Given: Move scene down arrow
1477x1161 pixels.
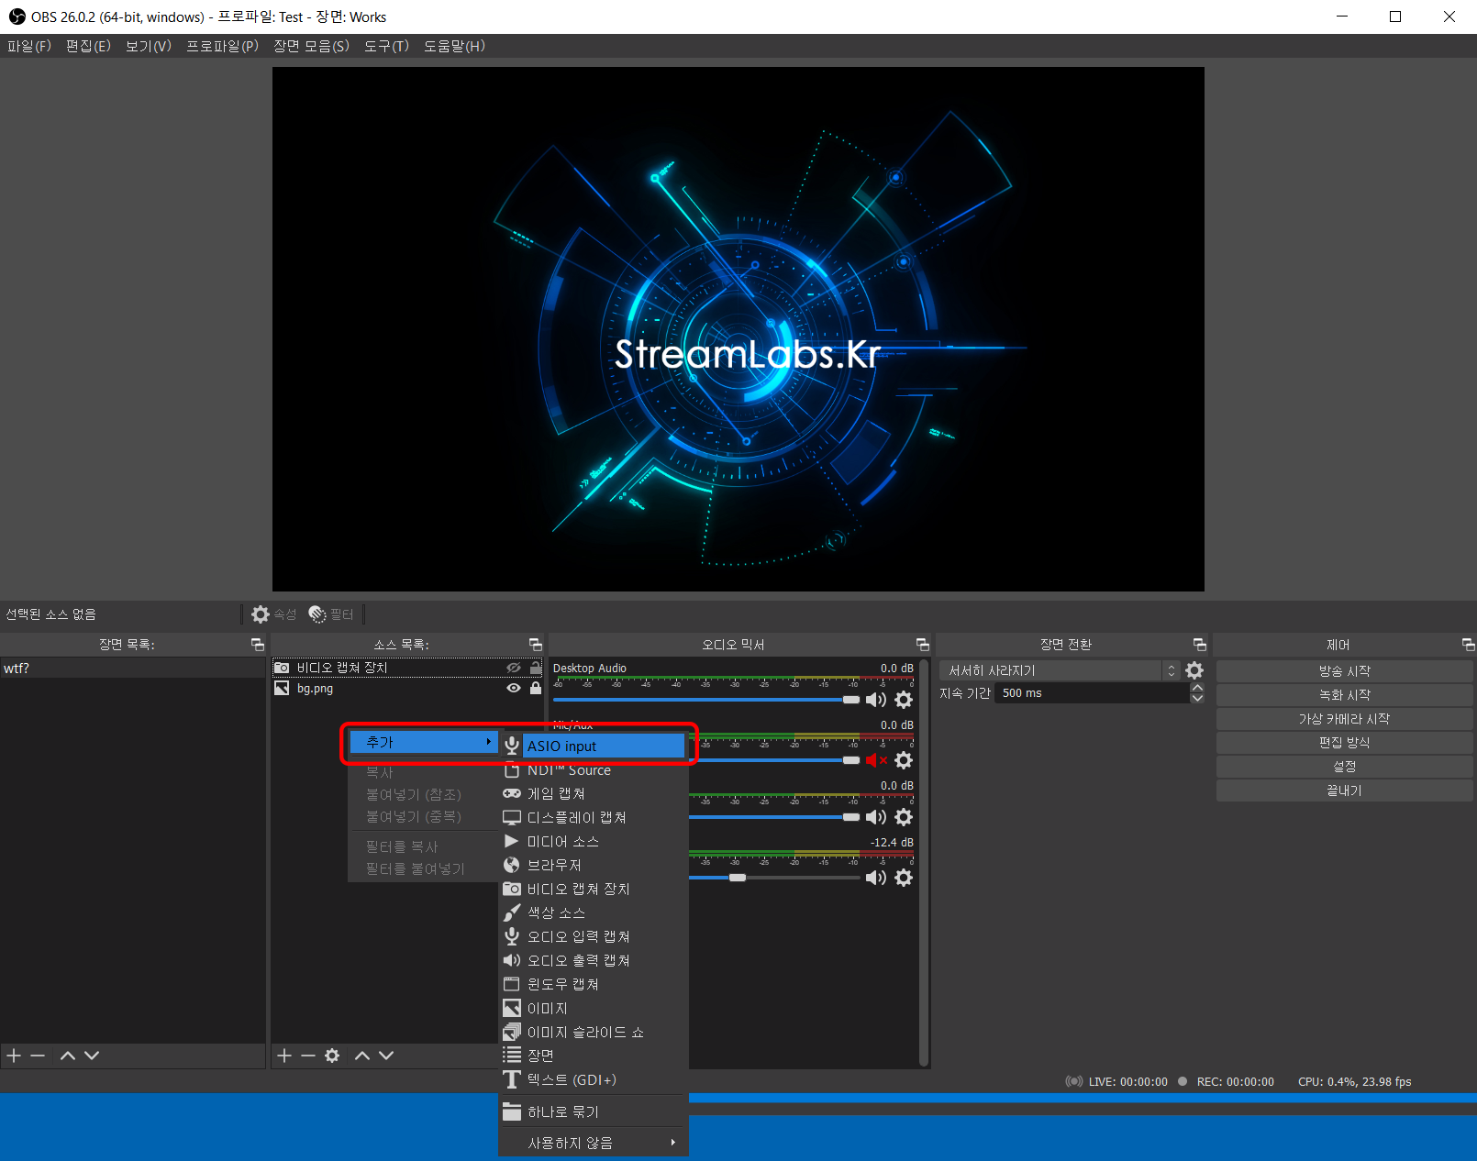Looking at the screenshot, I should click(x=92, y=1056).
